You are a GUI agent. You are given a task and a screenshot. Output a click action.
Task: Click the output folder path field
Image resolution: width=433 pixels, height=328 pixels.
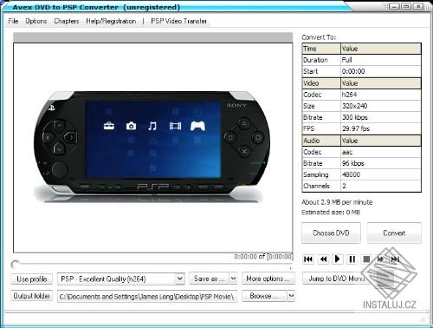click(x=147, y=296)
